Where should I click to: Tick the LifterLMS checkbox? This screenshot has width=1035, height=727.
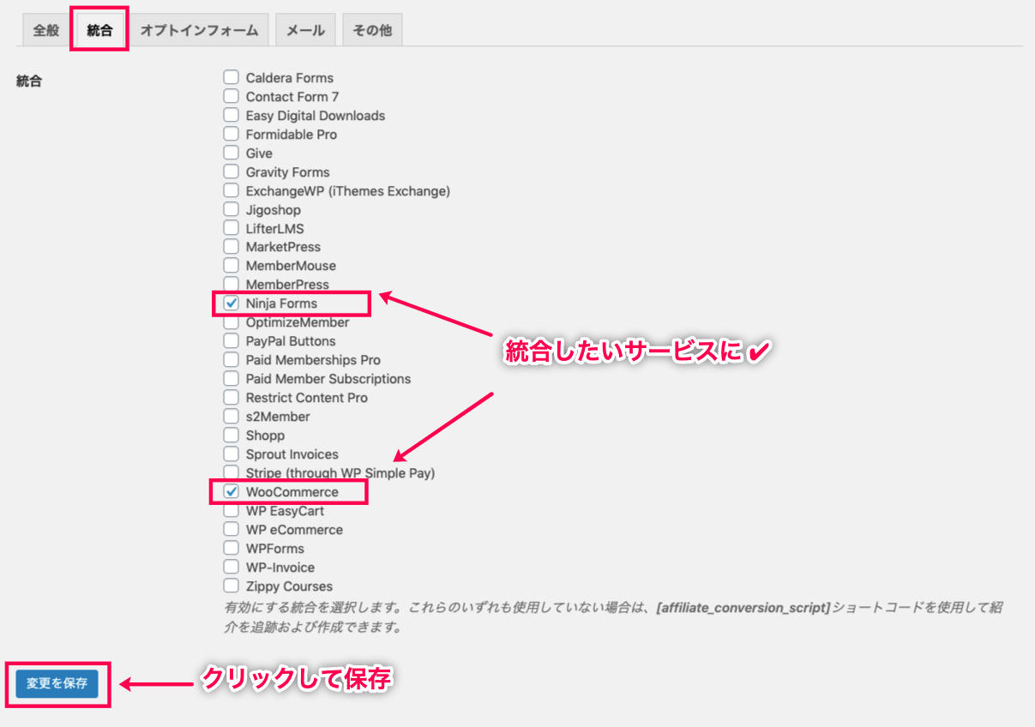click(x=231, y=228)
